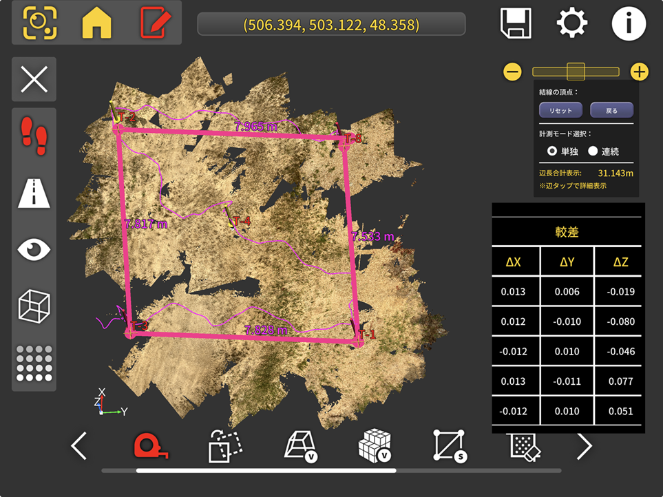Tap the yellow scan capture icon
663x497 pixels.
point(40,23)
